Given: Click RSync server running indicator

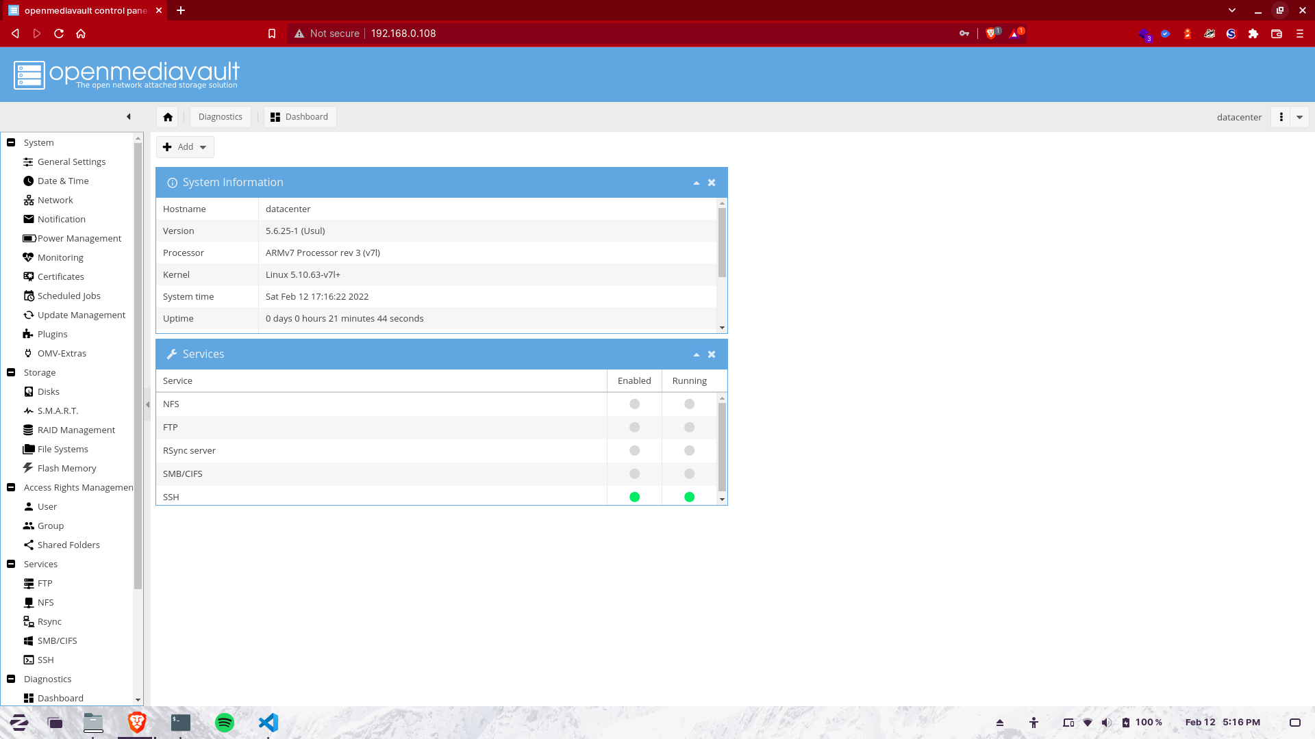Looking at the screenshot, I should [x=690, y=451].
